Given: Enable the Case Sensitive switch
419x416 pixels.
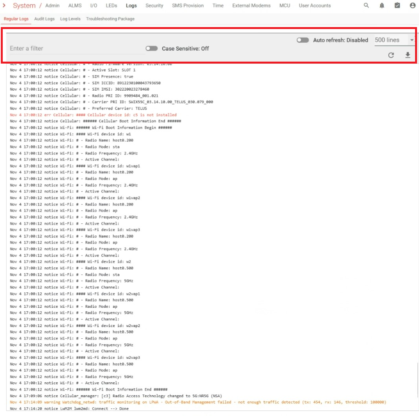Looking at the screenshot, I should point(151,49).
